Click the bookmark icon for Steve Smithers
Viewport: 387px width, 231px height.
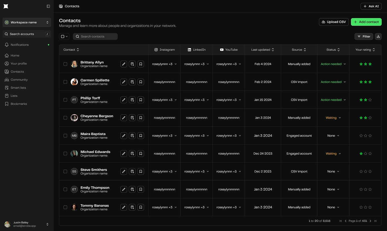[x=140, y=172]
